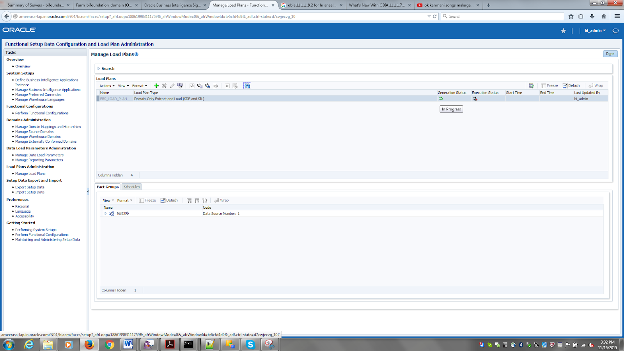Image resolution: width=624 pixels, height=351 pixels.
Task: Click the Show execution status details icon
Action: pyautogui.click(x=235, y=86)
